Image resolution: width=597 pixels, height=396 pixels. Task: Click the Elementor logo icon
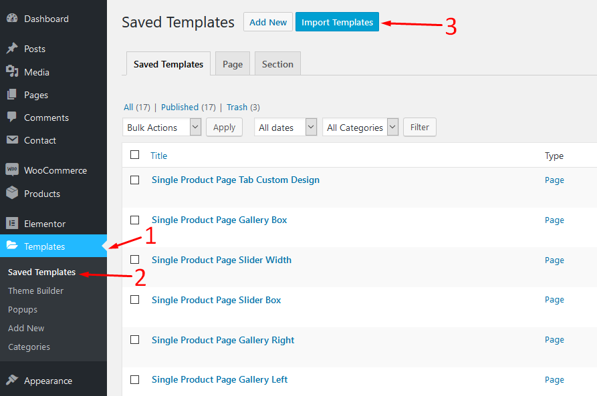[12, 223]
